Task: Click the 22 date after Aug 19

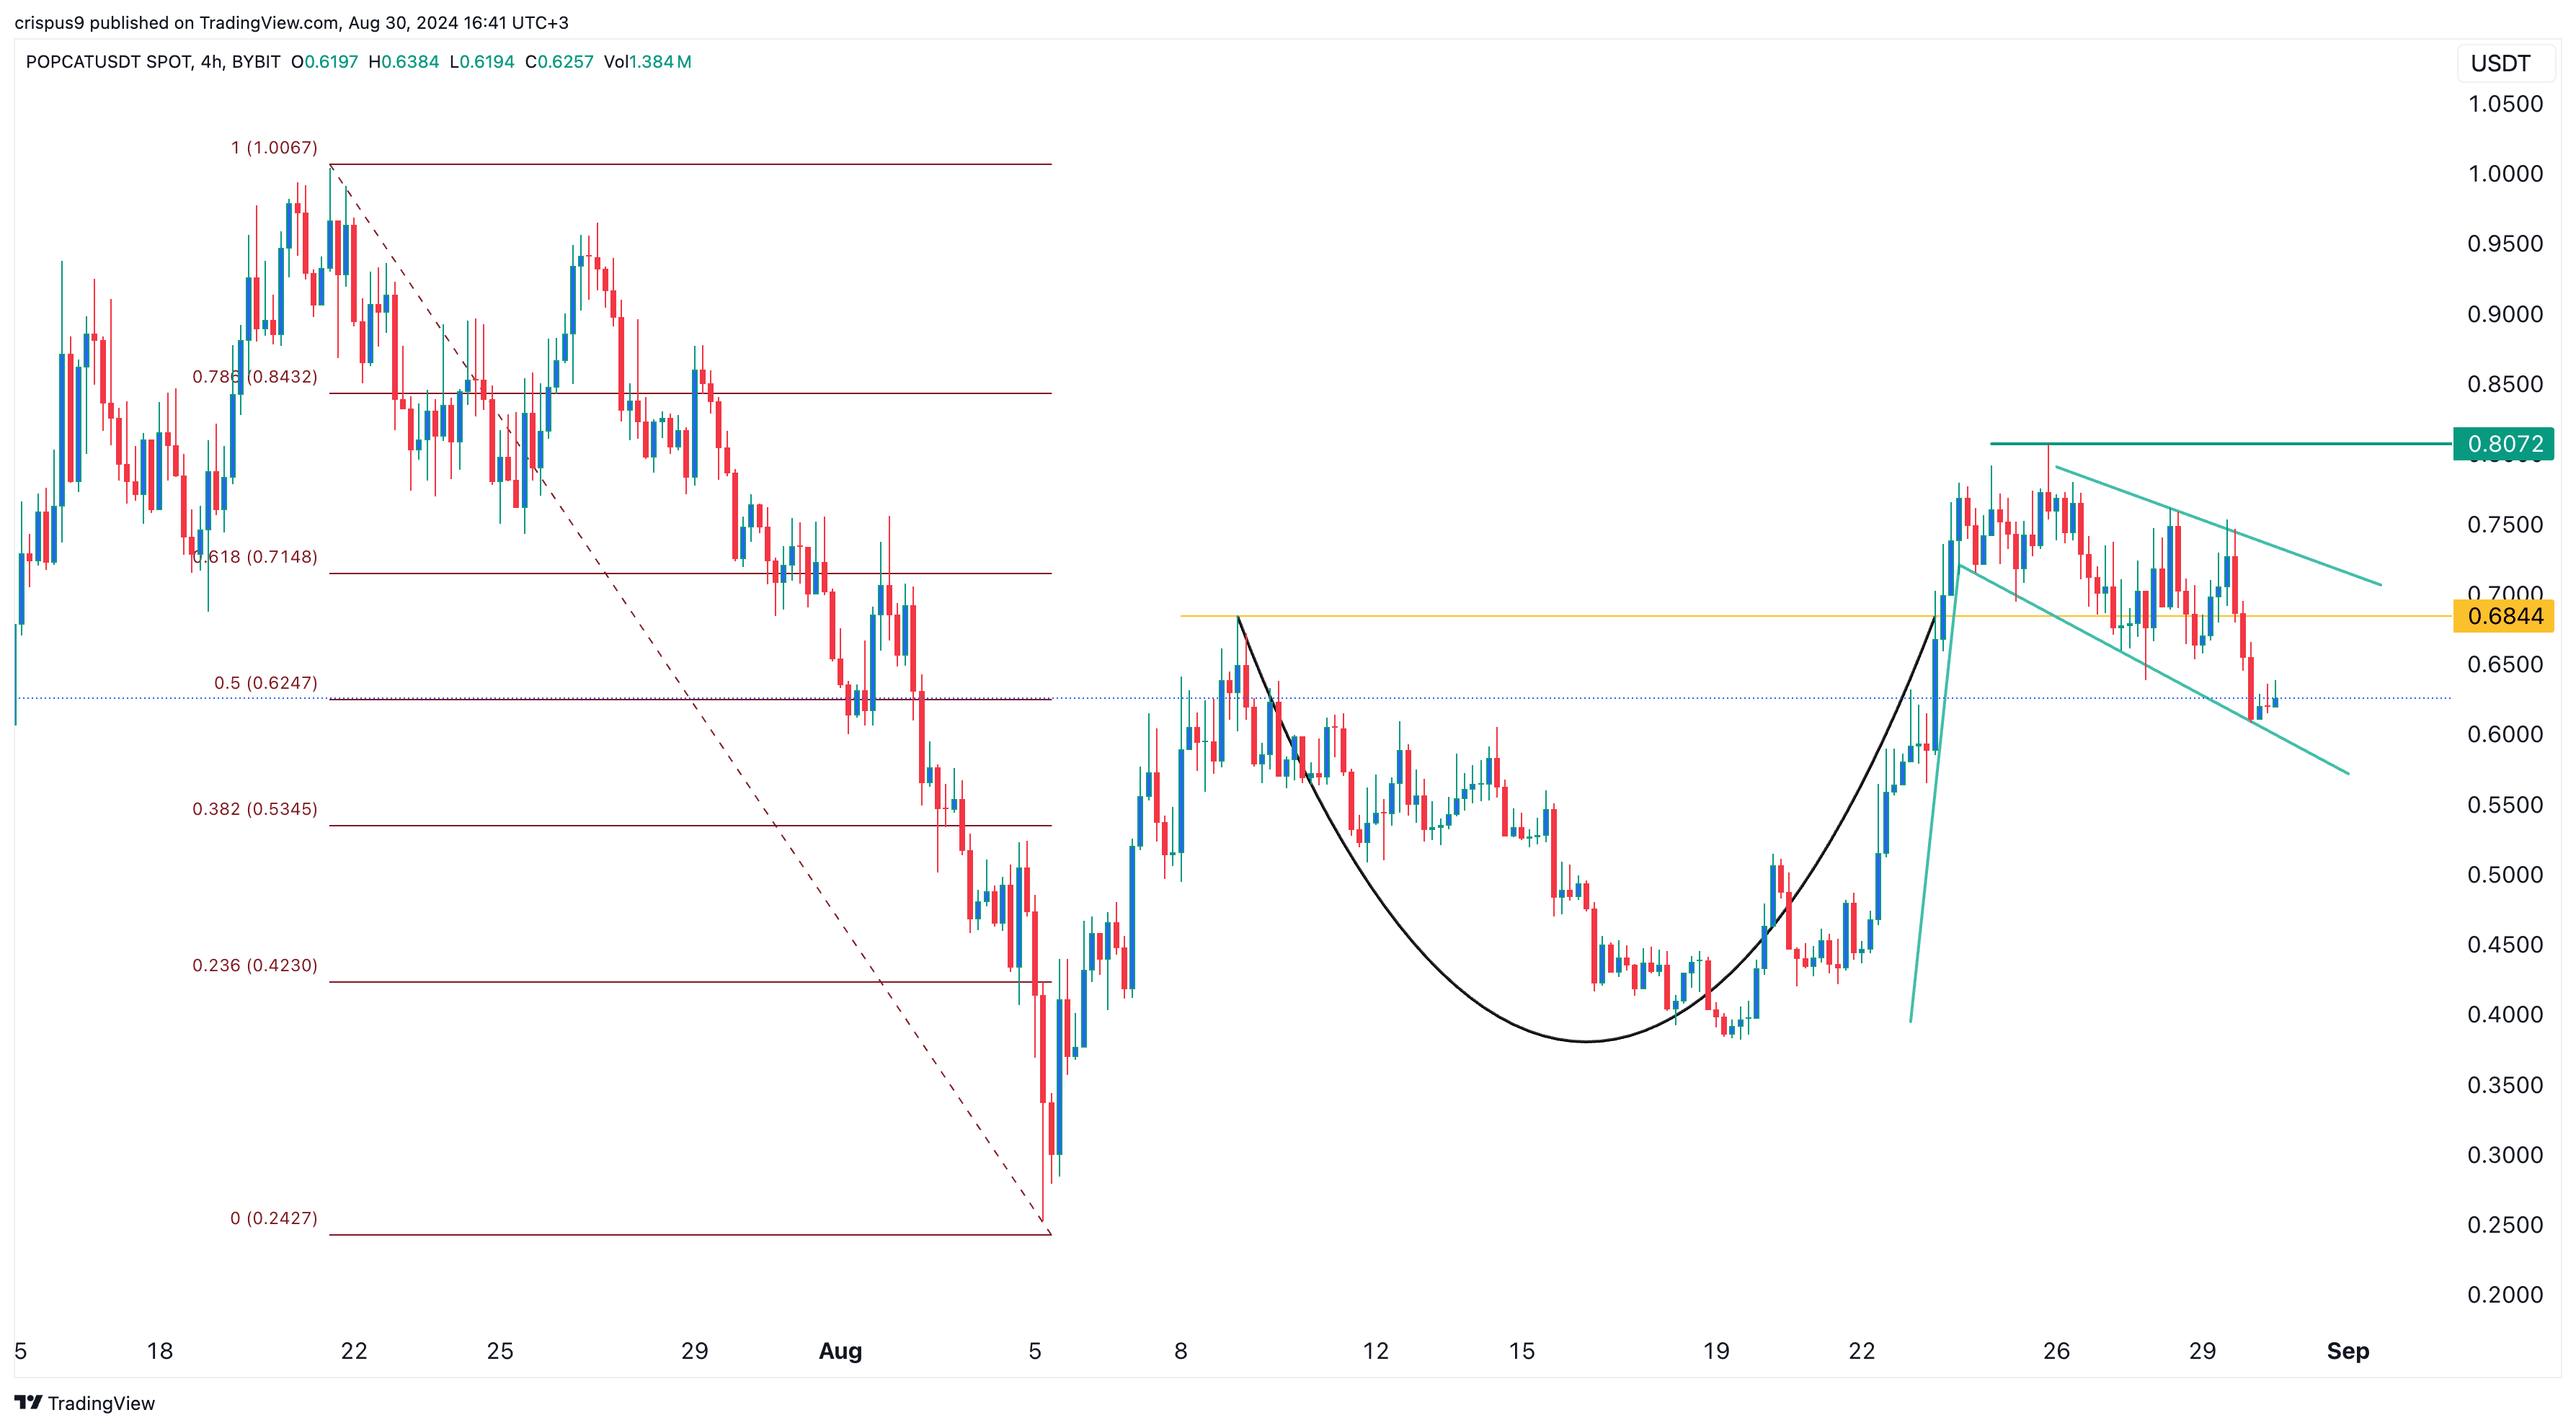Action: (1862, 1351)
